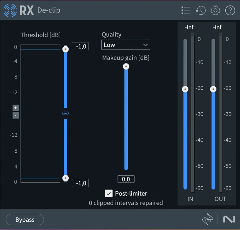
Task: Click the help question mark icon
Action: click(230, 10)
